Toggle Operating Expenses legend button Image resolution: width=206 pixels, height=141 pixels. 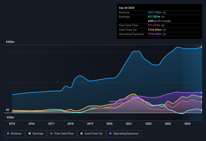pyautogui.click(x=124, y=134)
